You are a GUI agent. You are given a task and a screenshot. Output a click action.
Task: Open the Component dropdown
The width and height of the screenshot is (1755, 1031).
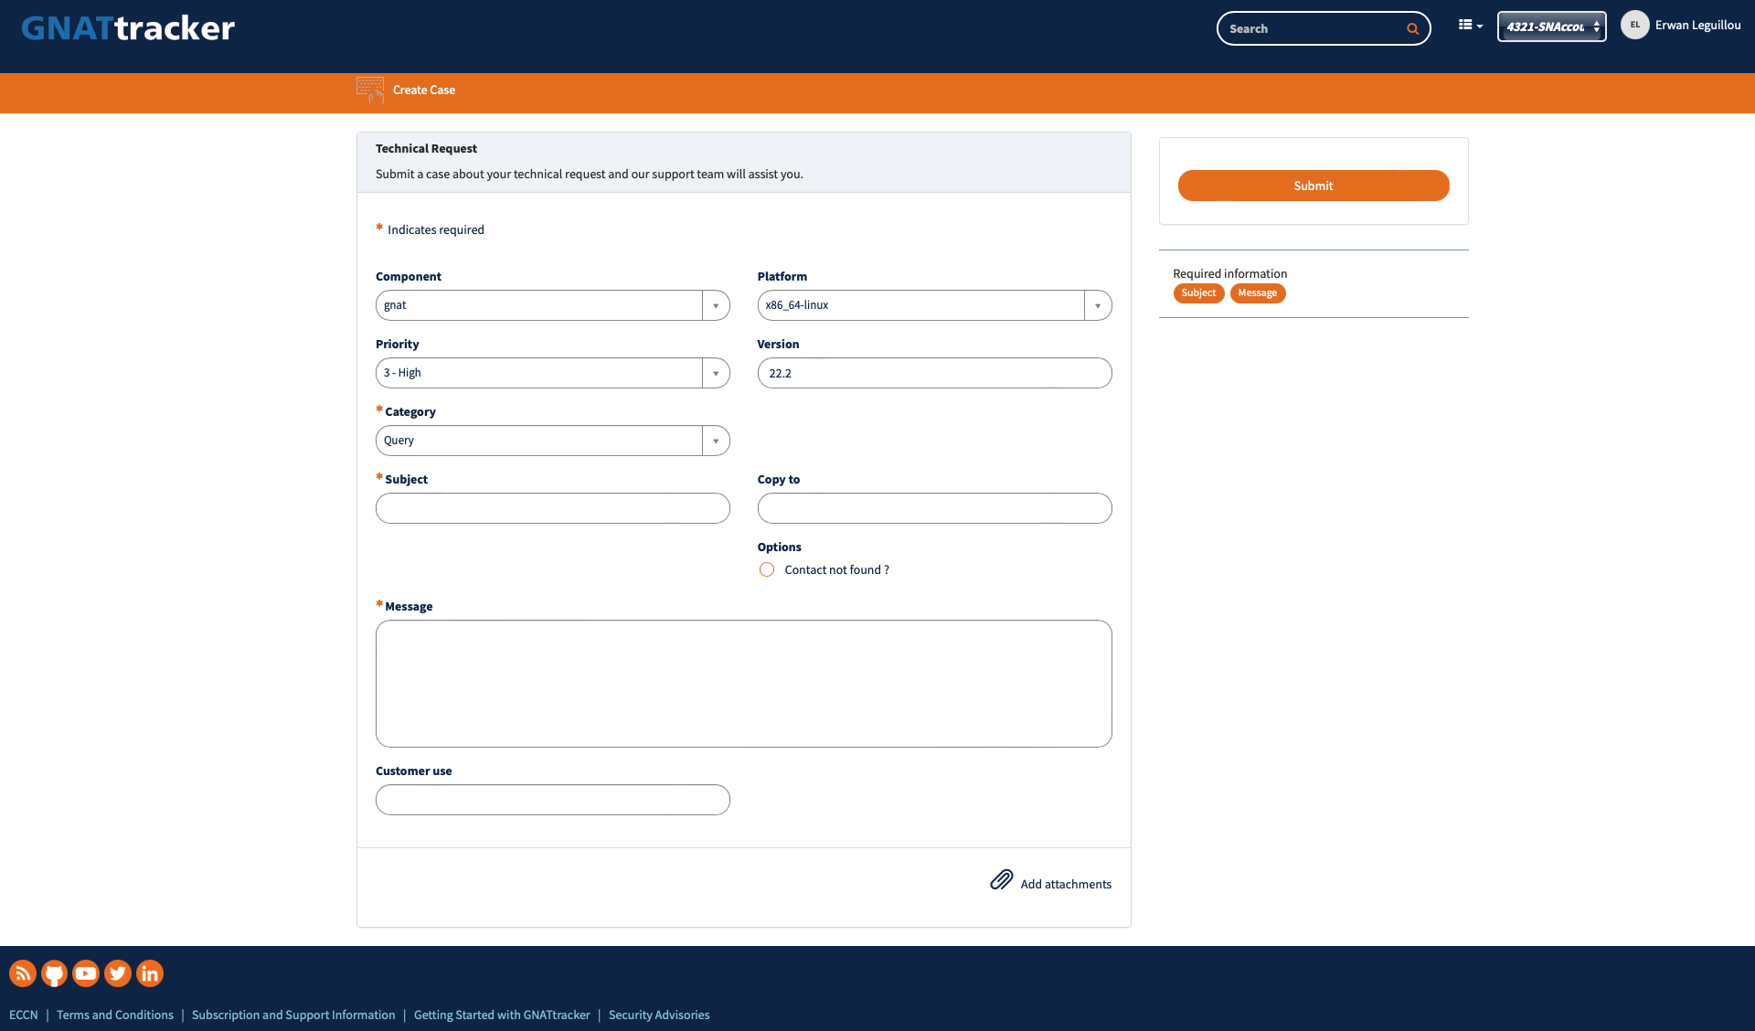click(716, 304)
